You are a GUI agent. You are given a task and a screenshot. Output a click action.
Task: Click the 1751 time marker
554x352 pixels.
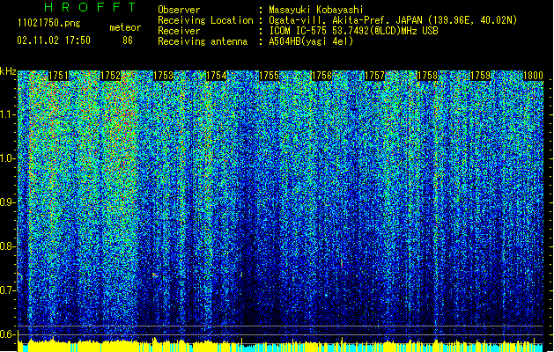58,76
